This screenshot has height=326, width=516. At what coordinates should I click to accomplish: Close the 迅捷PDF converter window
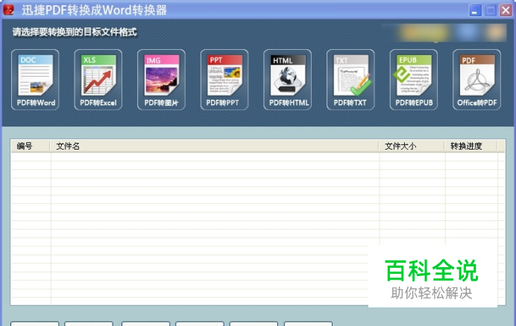(x=506, y=10)
